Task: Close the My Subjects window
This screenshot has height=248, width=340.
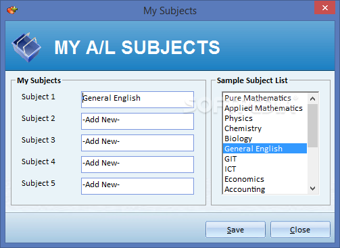Action: point(324,7)
